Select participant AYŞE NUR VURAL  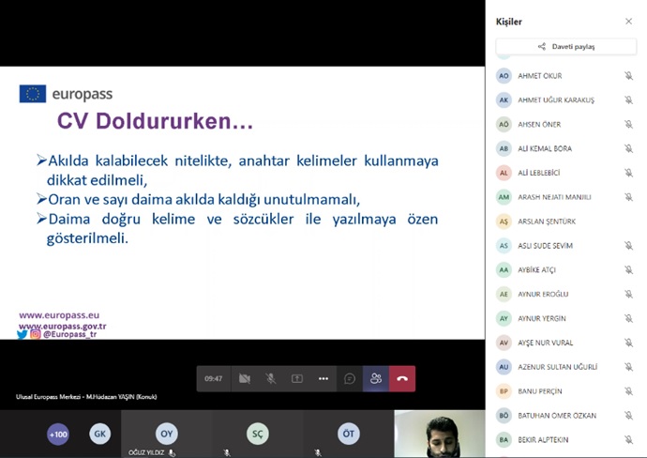click(x=564, y=343)
